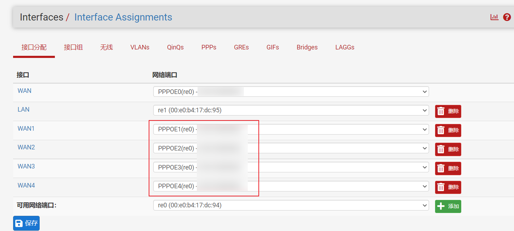The width and height of the screenshot is (514, 231).
Task: Add the available re0 network port
Action: [448, 206]
